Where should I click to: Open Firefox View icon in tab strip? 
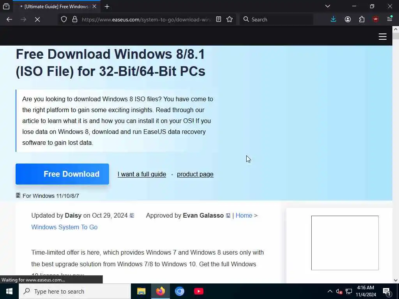coord(6,6)
